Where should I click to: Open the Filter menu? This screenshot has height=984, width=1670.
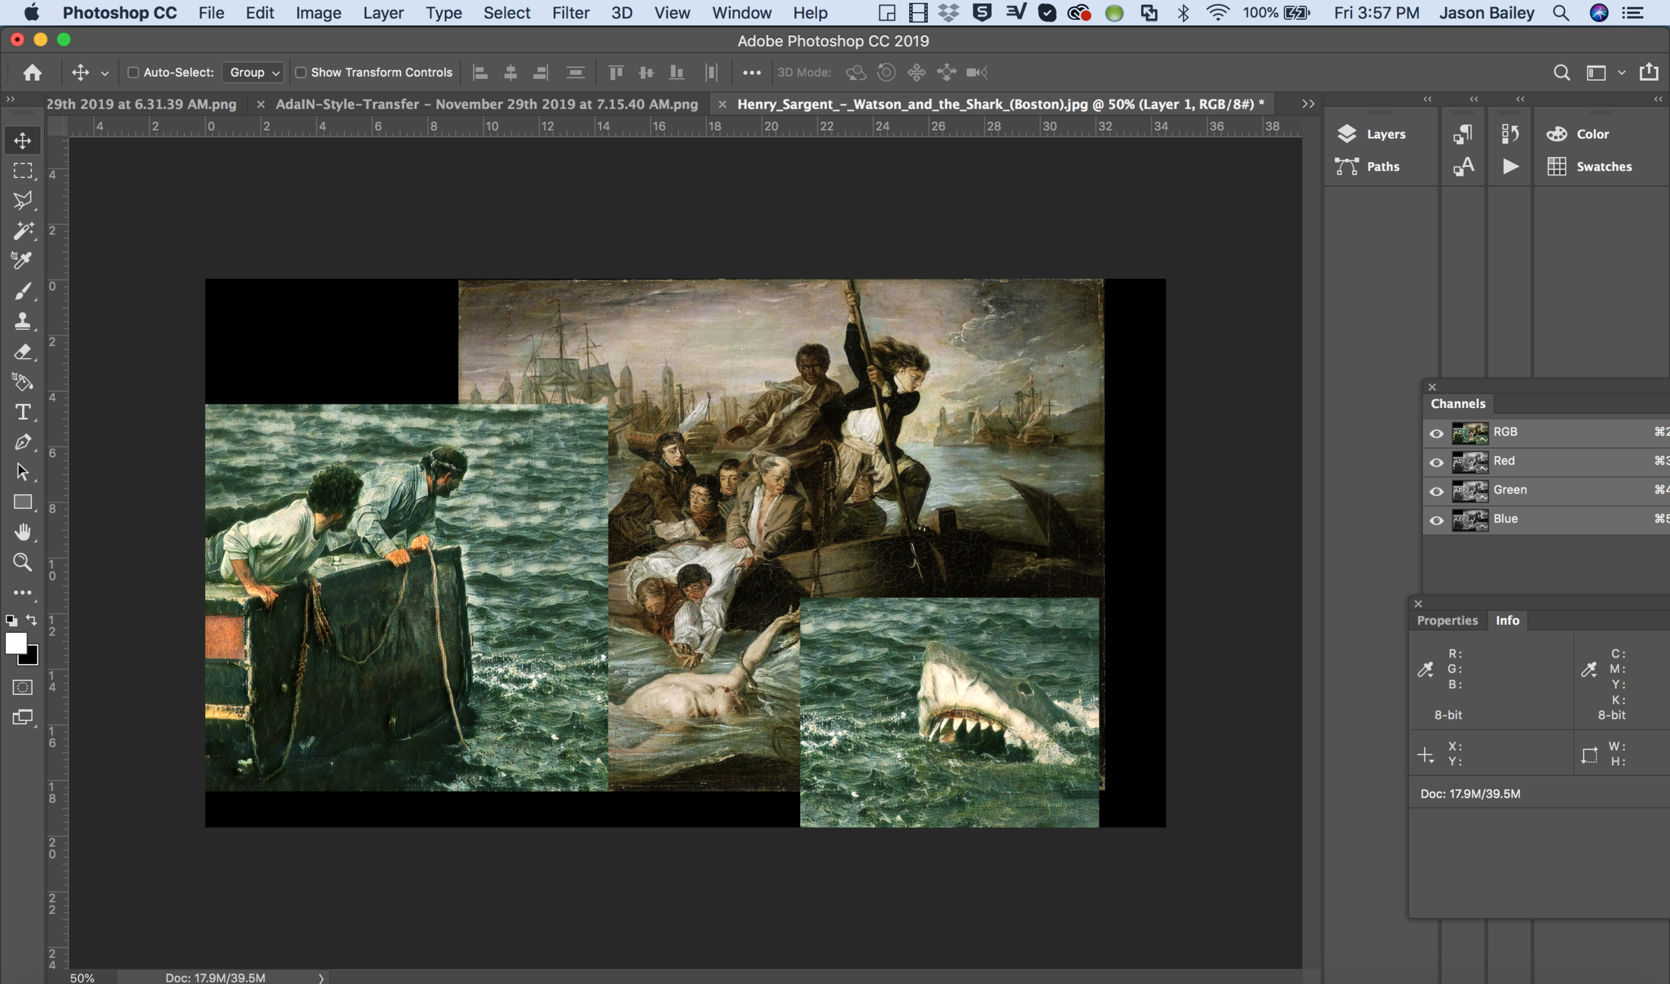click(x=570, y=13)
